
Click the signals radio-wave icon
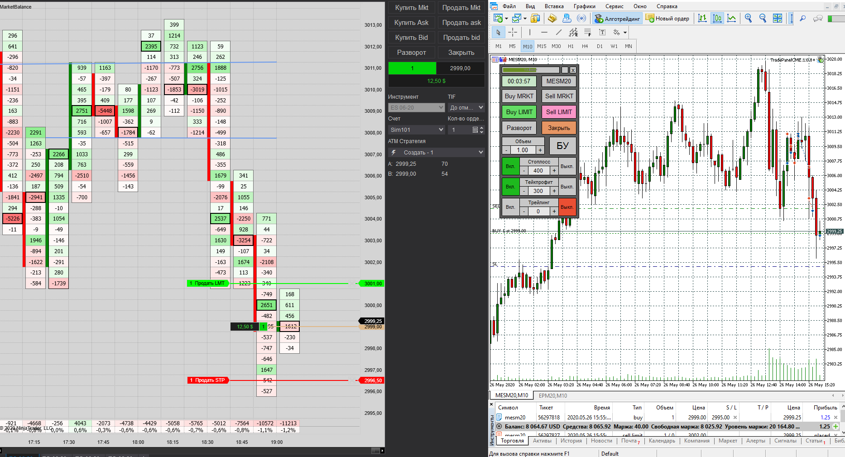coord(582,19)
